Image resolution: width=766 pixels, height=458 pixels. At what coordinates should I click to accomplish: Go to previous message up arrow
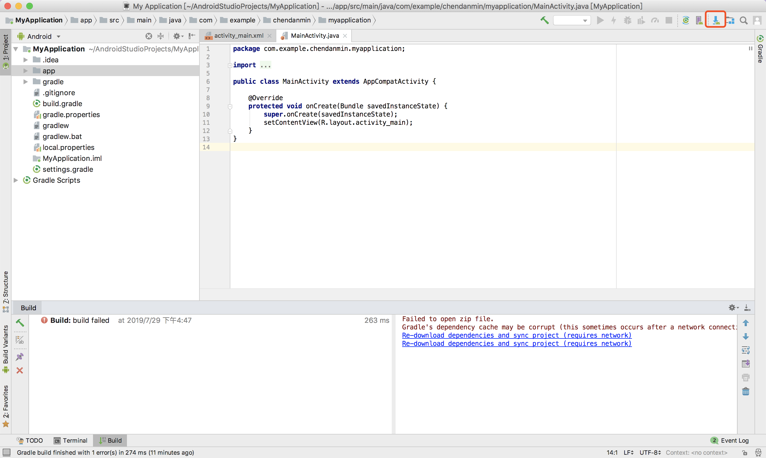(x=746, y=323)
